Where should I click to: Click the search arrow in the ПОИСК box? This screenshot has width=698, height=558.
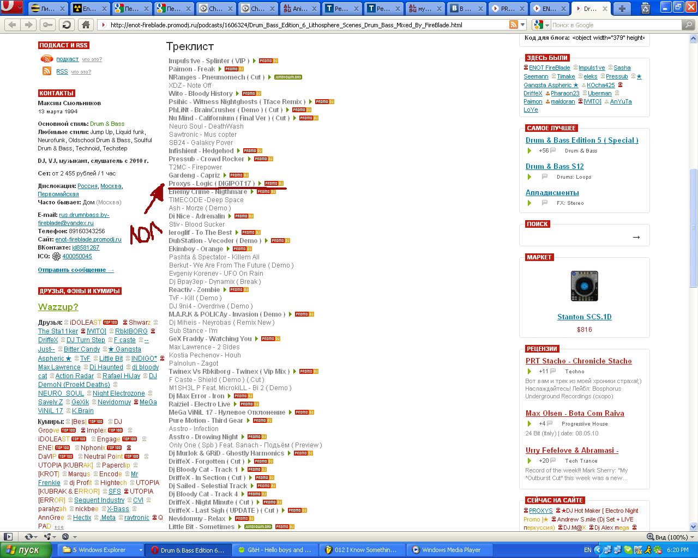(636, 237)
